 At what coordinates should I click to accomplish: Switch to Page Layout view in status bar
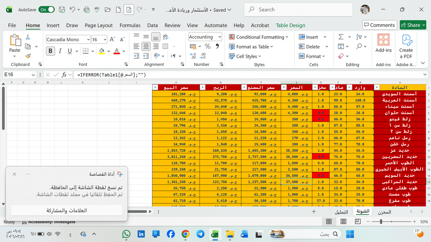point(343,221)
